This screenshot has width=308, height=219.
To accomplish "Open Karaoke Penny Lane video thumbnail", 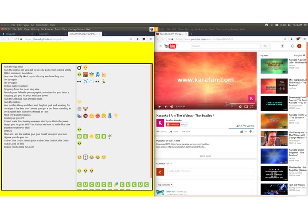I will point(274,121).
